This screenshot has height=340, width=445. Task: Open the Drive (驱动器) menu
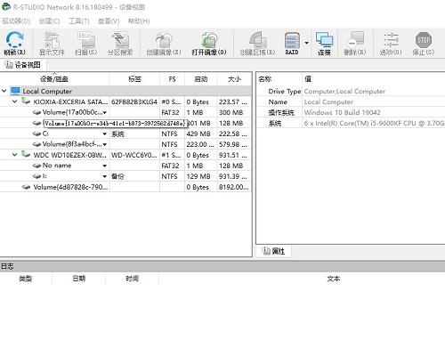pyautogui.click(x=16, y=21)
